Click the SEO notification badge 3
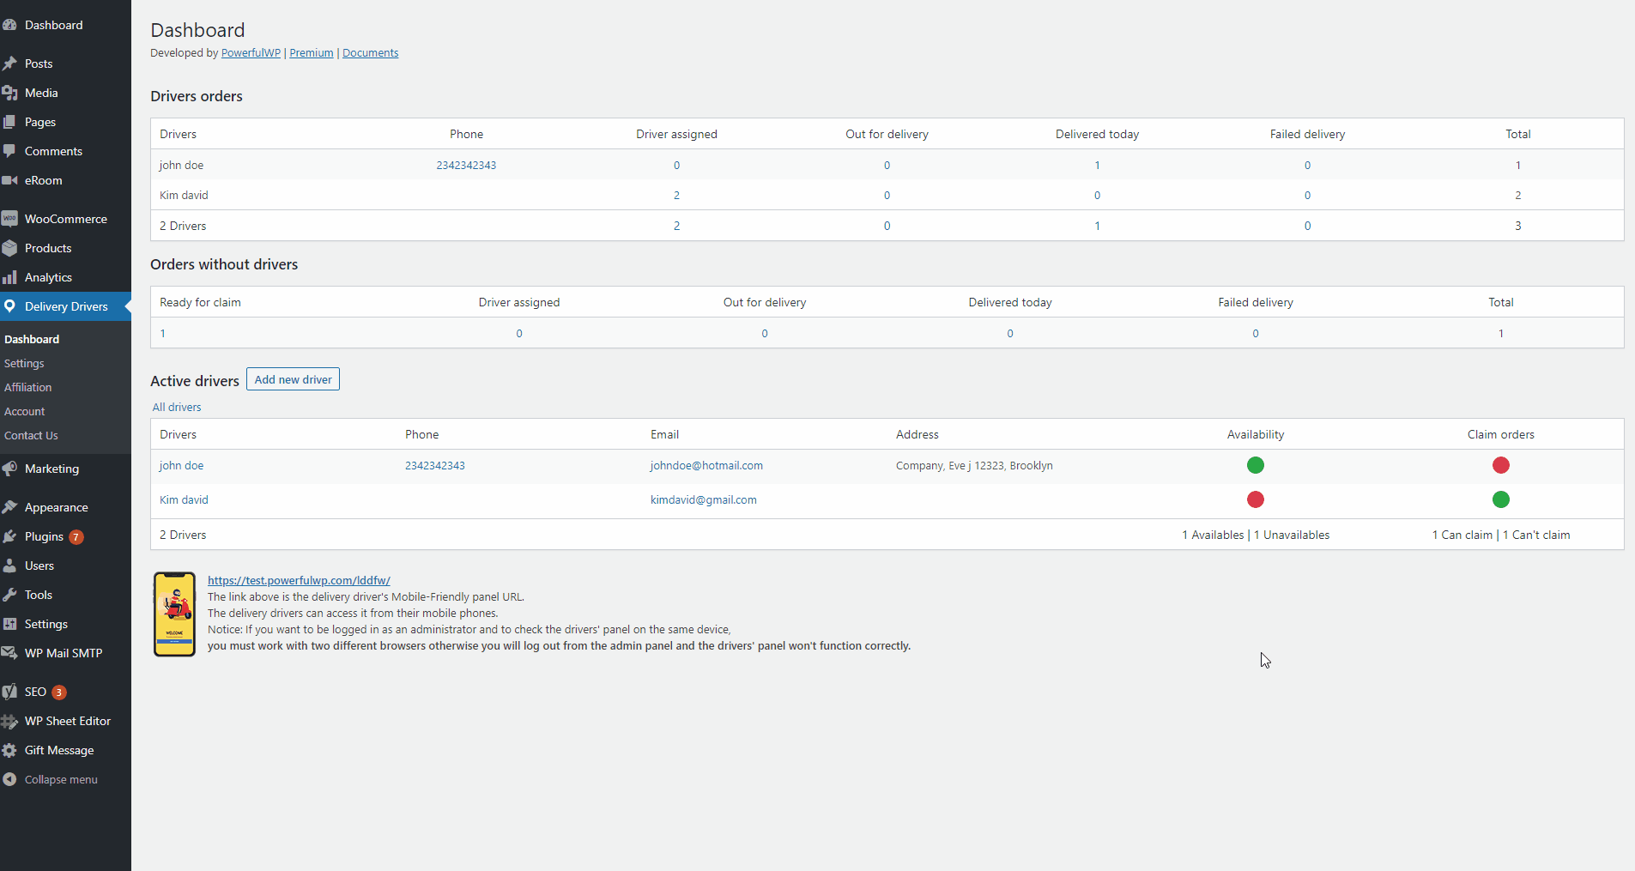Screen dimensions: 1635x871 tap(59, 693)
